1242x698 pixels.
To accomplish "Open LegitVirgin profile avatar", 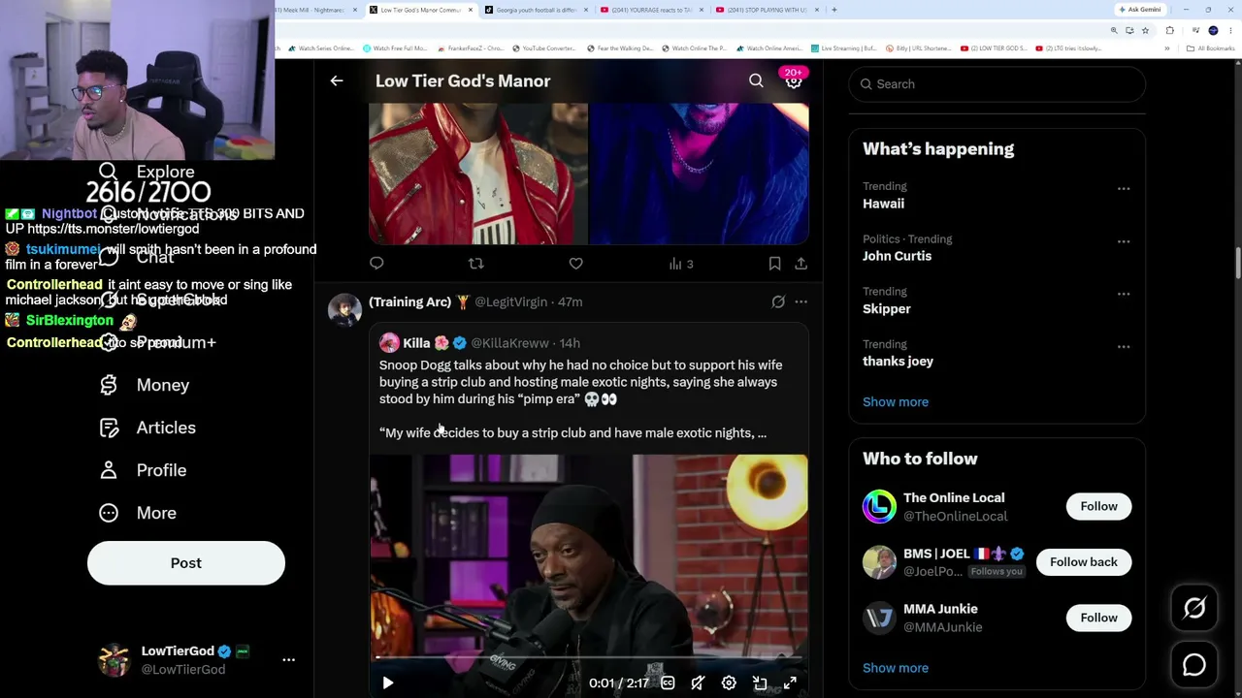I will pyautogui.click(x=344, y=310).
